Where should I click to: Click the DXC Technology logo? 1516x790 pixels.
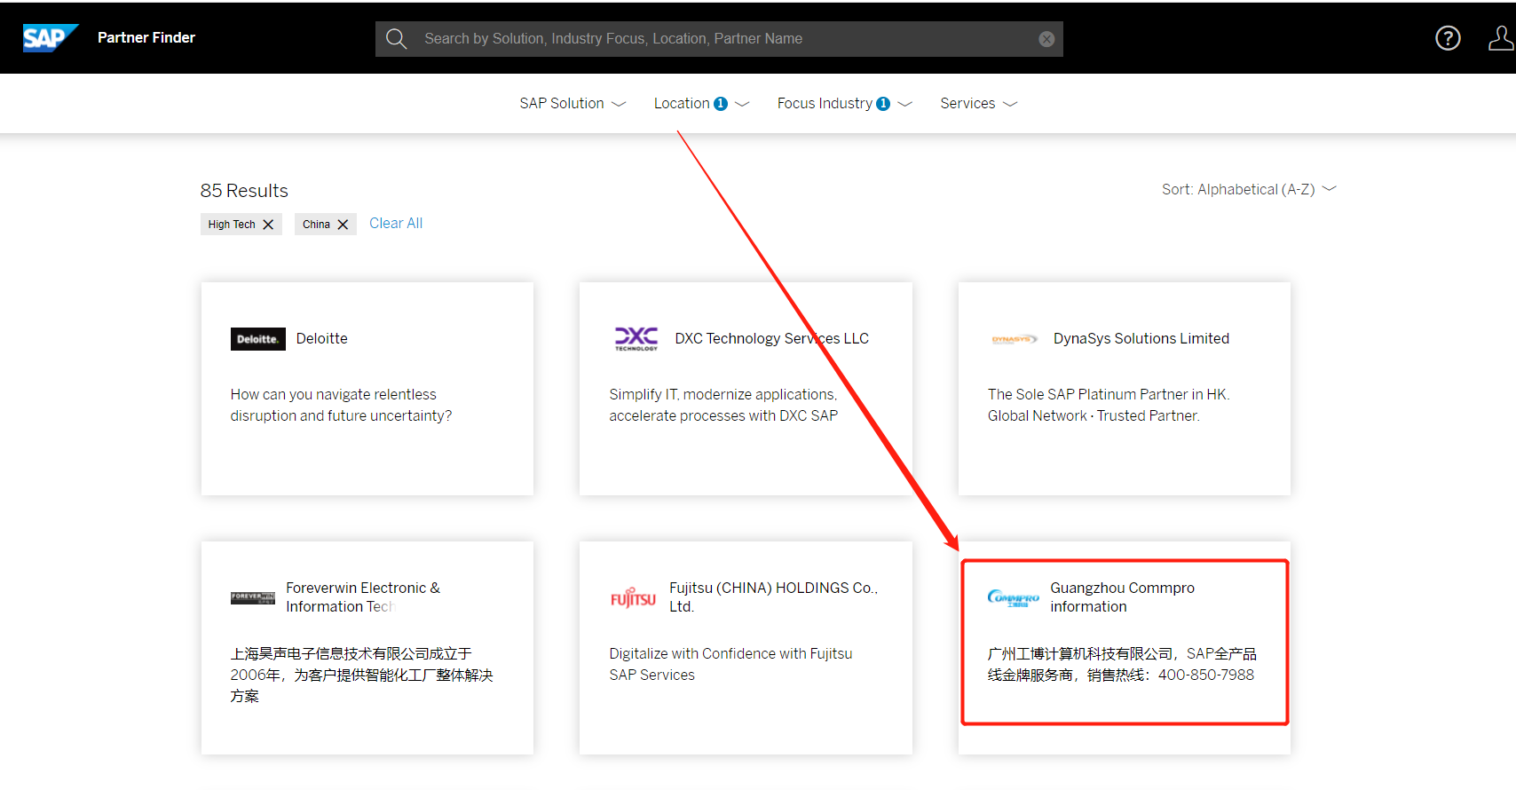pos(636,338)
